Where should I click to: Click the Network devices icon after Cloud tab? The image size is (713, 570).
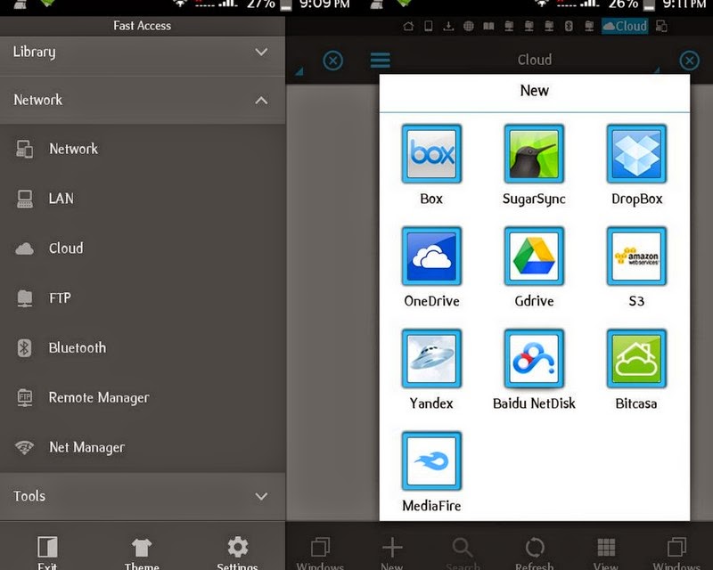[661, 26]
